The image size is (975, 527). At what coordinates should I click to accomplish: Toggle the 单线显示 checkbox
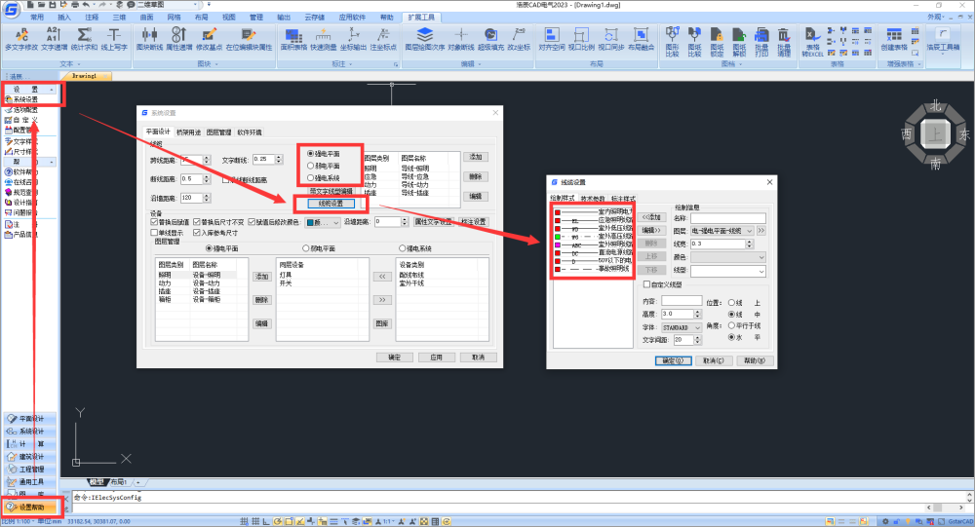pos(151,233)
